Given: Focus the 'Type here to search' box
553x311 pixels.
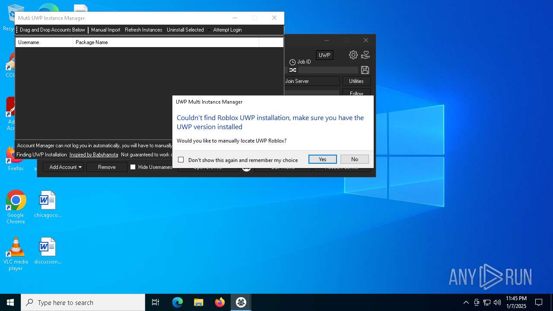Looking at the screenshot, I should [83, 302].
